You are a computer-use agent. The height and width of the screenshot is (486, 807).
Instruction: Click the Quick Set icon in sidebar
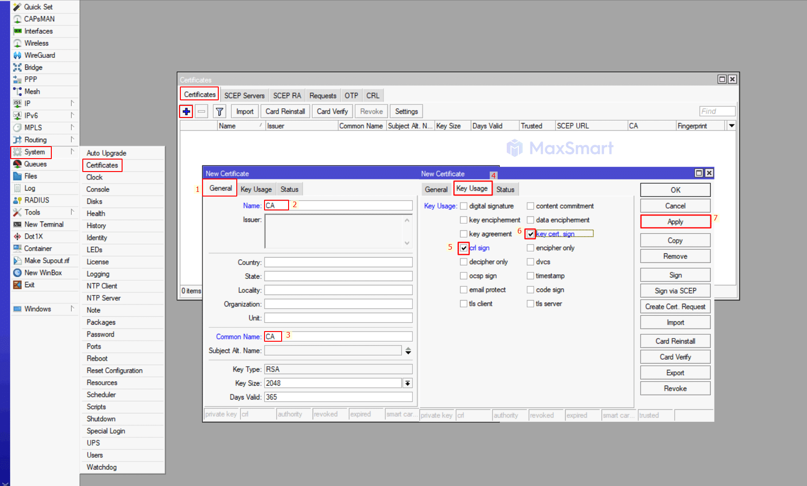point(17,7)
